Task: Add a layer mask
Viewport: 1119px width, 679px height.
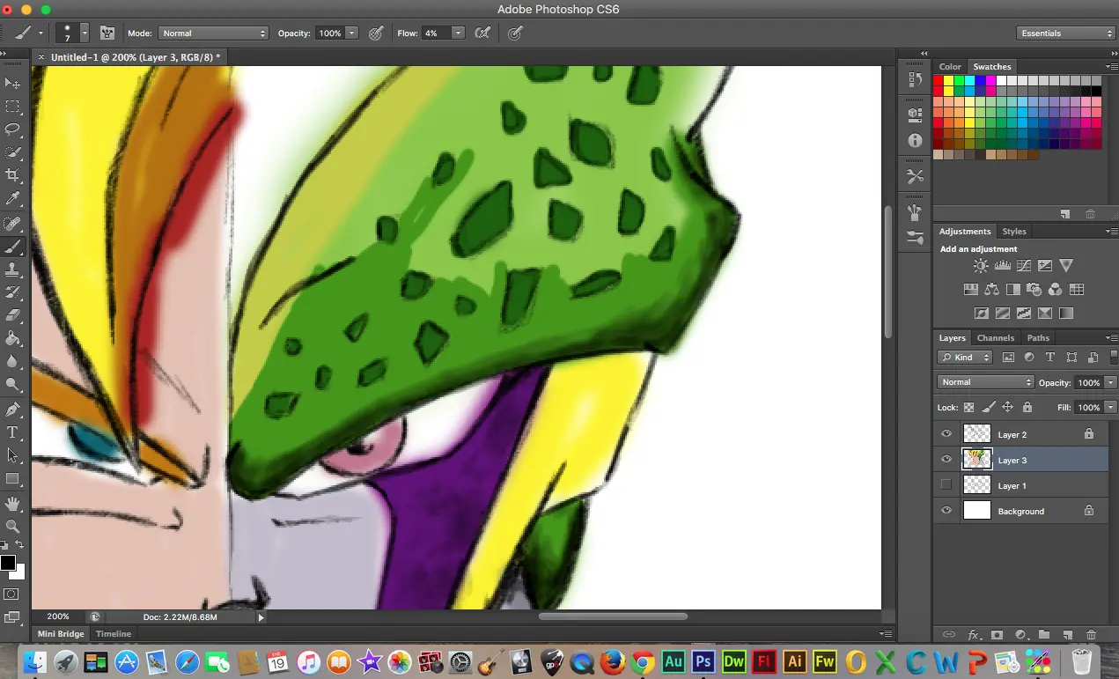Action: coord(998,634)
